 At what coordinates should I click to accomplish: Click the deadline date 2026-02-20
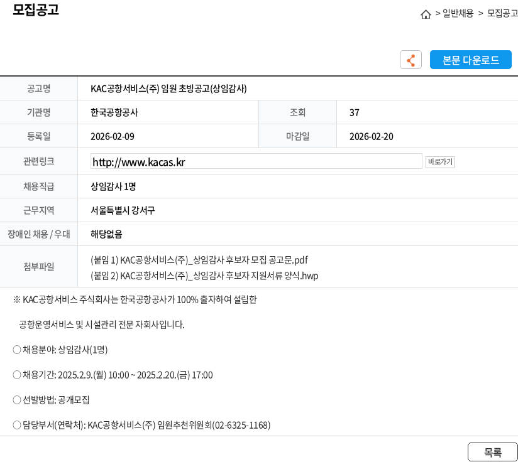pos(372,136)
